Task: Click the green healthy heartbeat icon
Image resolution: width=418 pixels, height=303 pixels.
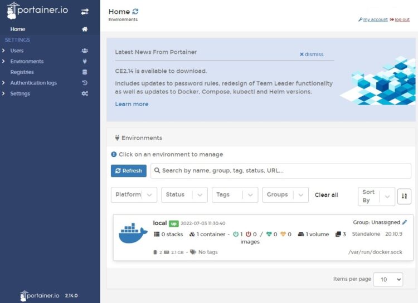Action: pyautogui.click(x=269, y=234)
